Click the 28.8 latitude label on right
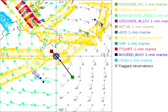The width and height of the screenshot is (168, 112). [x=105, y=54]
